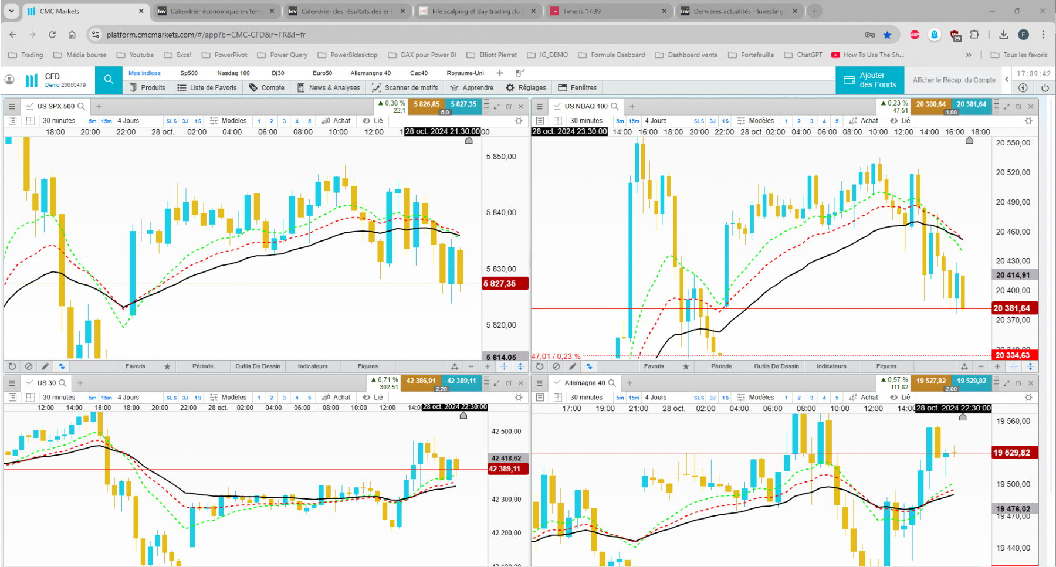Toggle Achat price mode in NDAQ chart

click(864, 121)
